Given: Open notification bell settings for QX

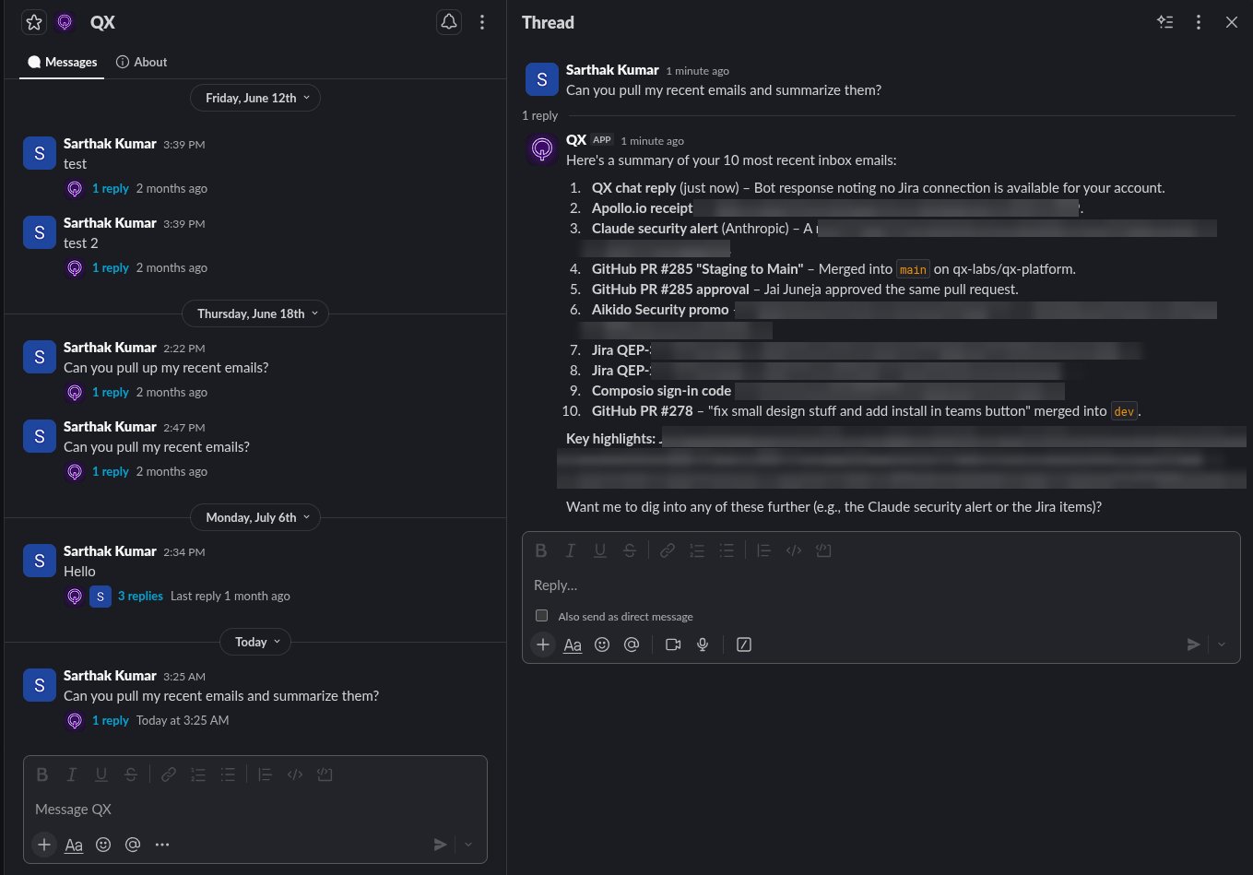Looking at the screenshot, I should coord(449,22).
